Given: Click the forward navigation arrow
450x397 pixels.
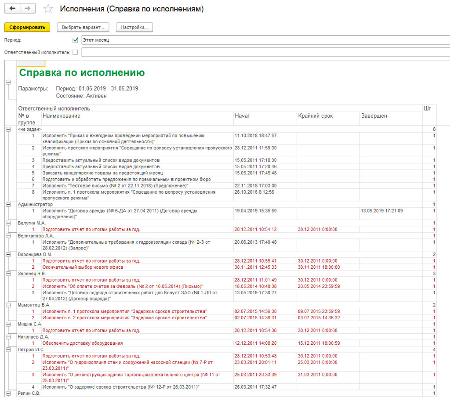Looking at the screenshot, I should [x=28, y=9].
